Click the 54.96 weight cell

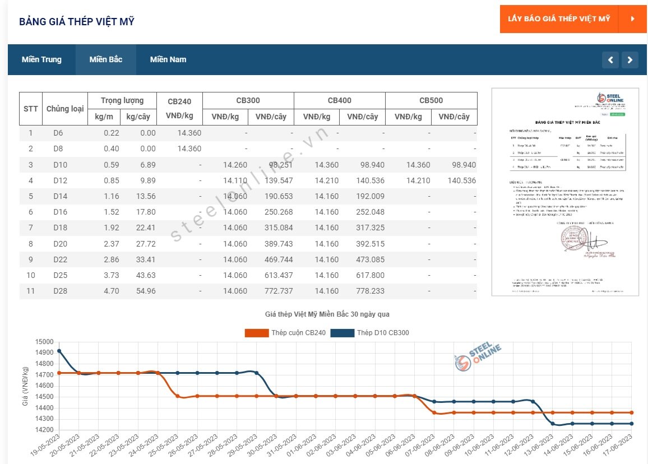[146, 291]
